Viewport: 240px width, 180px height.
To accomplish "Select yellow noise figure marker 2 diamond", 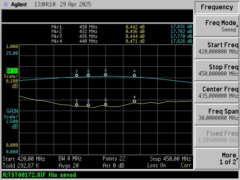I will pos(88,105).
